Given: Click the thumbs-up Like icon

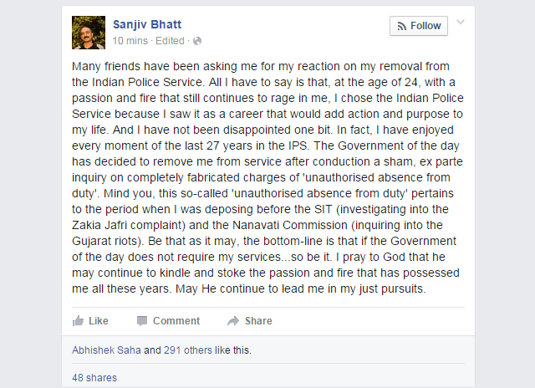Looking at the screenshot, I should 78,321.
